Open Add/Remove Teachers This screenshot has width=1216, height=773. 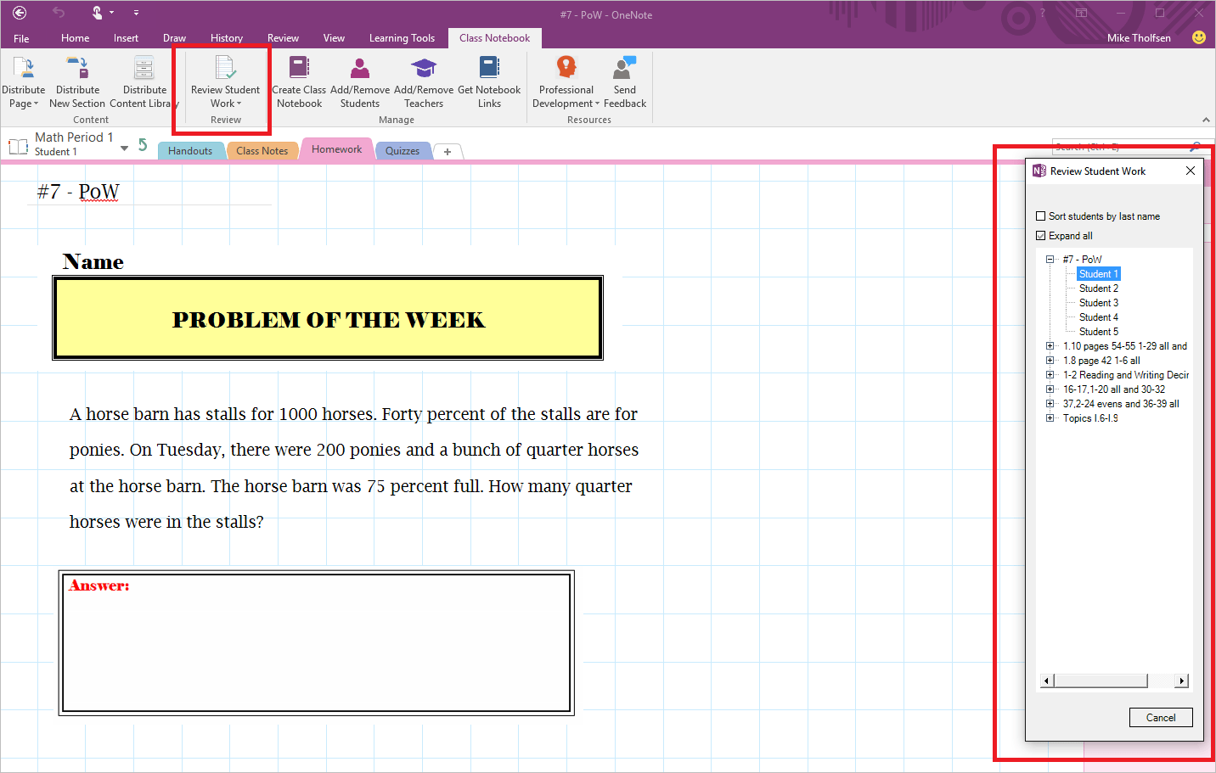[x=424, y=82]
